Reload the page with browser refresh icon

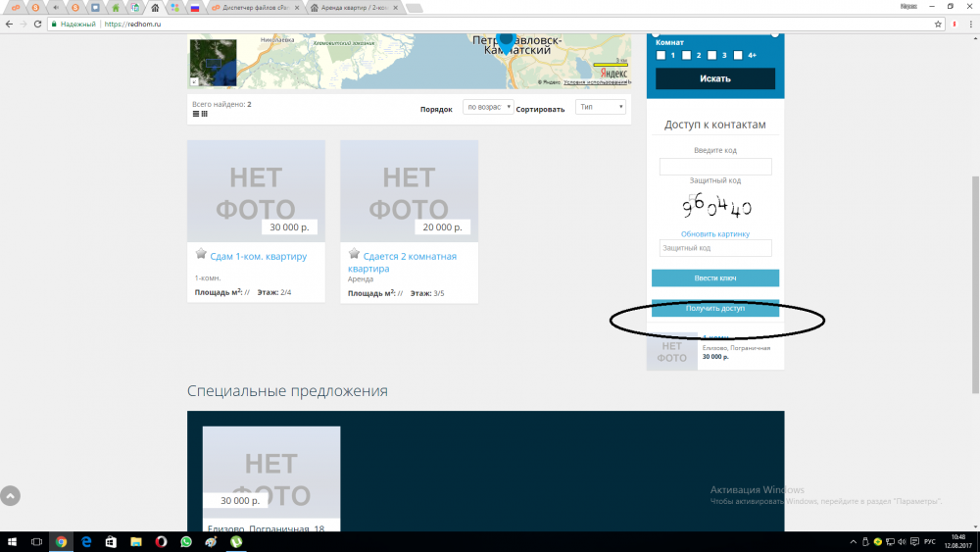pyautogui.click(x=37, y=23)
